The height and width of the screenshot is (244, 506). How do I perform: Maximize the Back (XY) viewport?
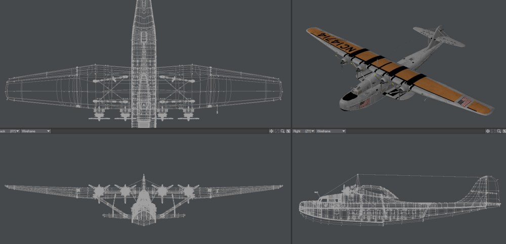(x=288, y=131)
